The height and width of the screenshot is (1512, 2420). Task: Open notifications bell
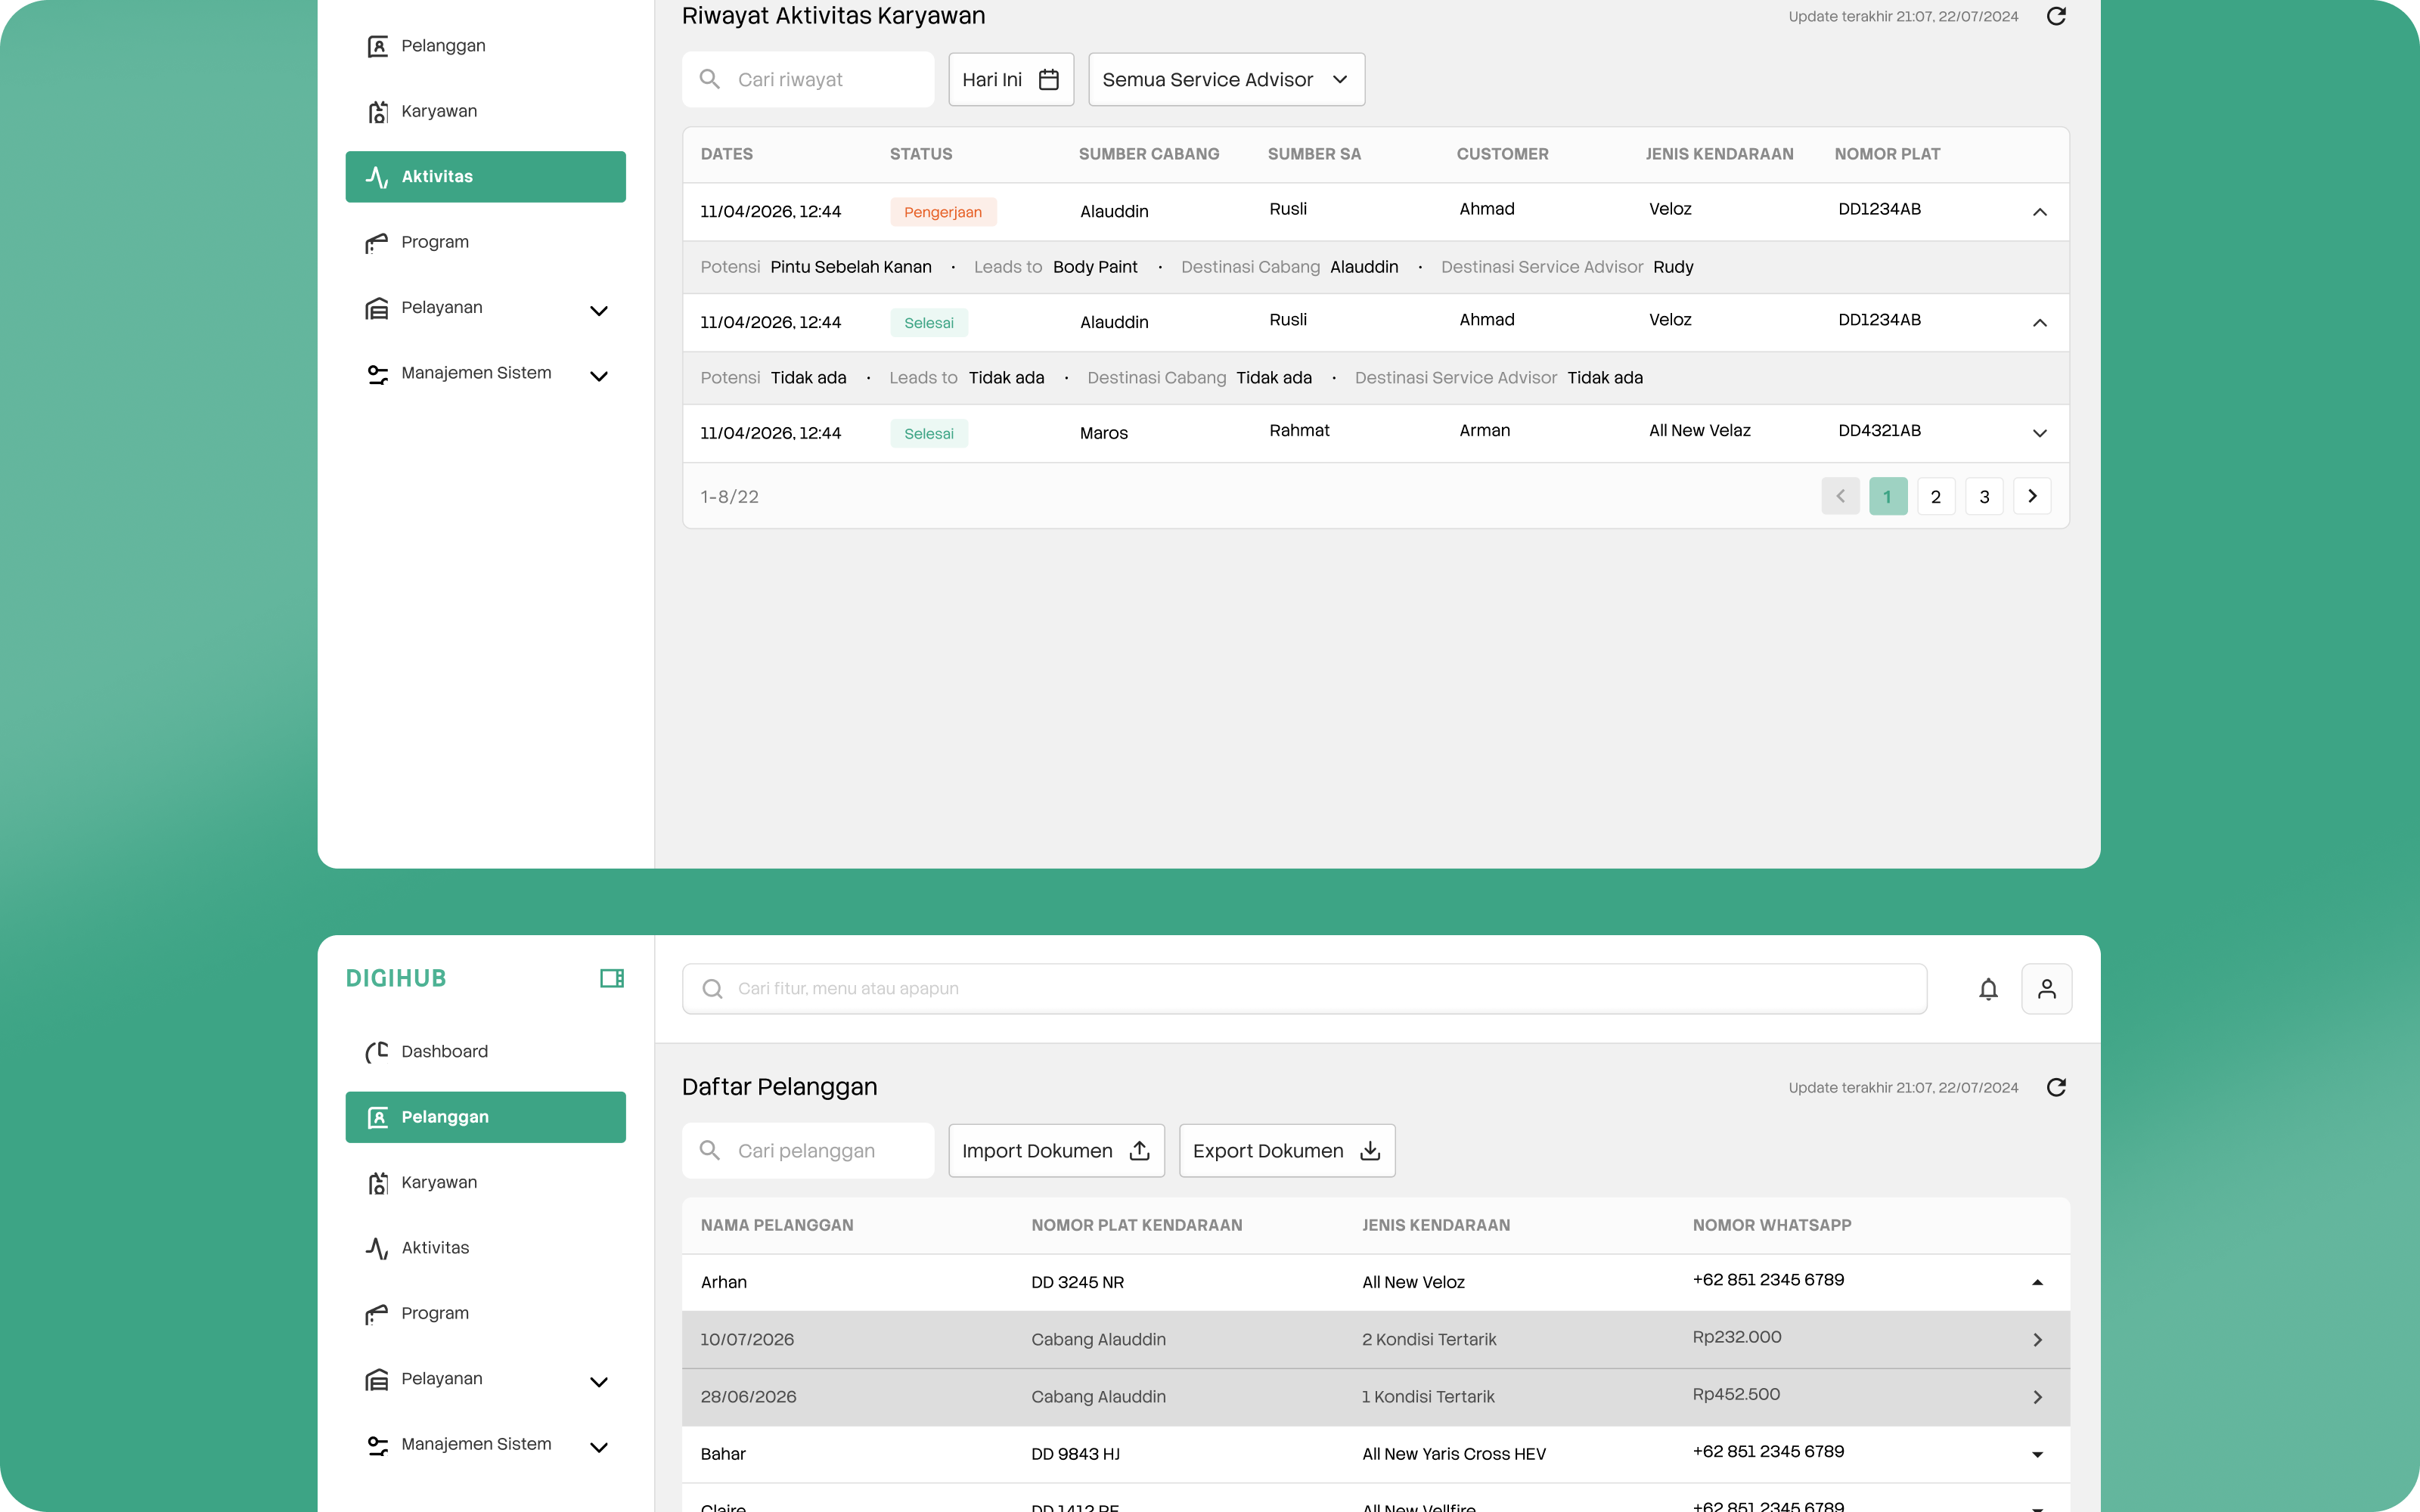coord(1988,989)
